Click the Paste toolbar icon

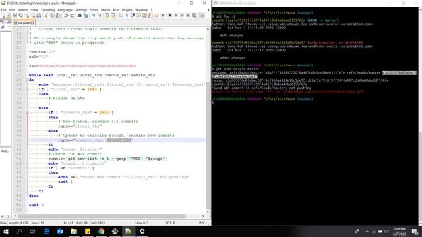(58, 16)
